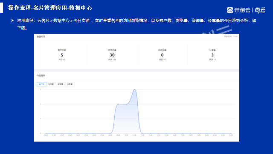Image resolution: width=273 pixels, height=154 pixels.
Task: Switch to the 浏览量 trend tab
Action: pyautogui.click(x=51, y=84)
